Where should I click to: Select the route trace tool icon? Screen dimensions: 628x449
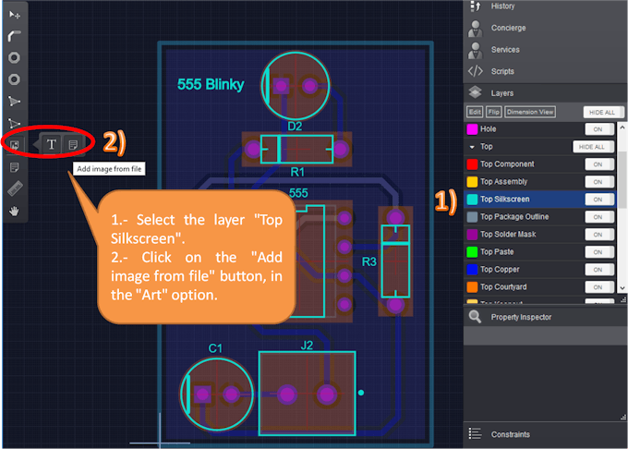tap(15, 36)
